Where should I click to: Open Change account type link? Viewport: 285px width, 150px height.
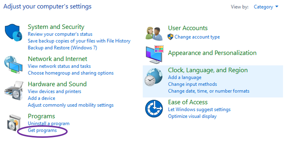coord(197,37)
